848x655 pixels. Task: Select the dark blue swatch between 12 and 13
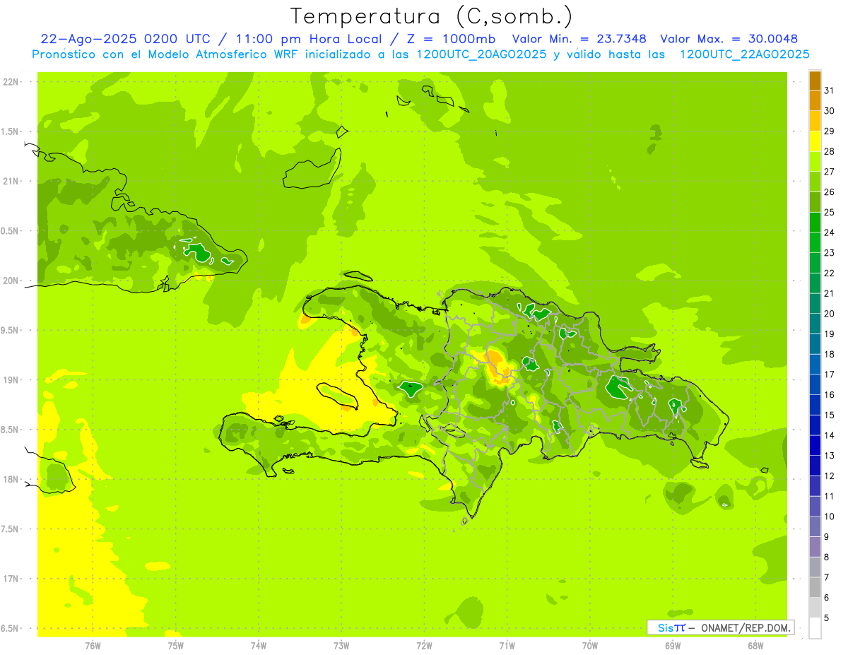click(815, 466)
